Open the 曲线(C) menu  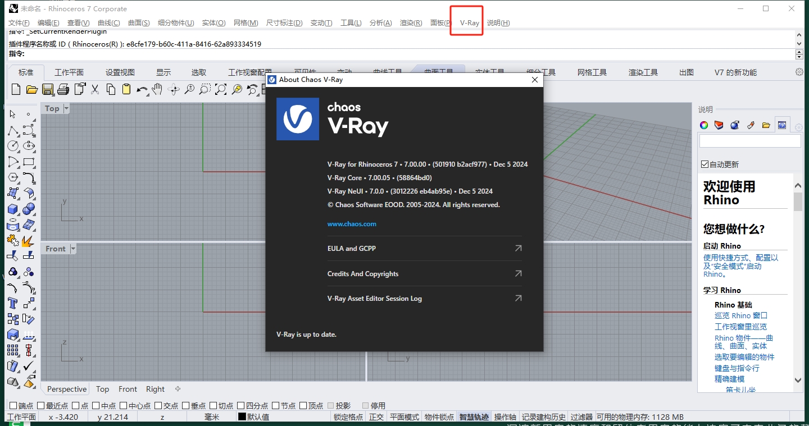point(108,23)
